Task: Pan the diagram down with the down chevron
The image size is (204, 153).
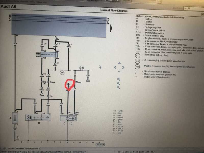Action: [x=119, y=71]
